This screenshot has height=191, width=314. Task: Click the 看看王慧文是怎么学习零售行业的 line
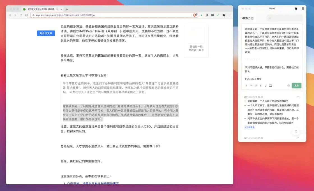click(x=84, y=75)
